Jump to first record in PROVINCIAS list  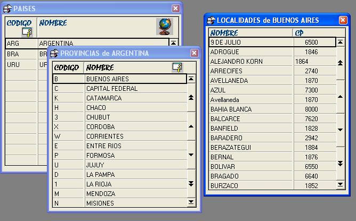191,79
